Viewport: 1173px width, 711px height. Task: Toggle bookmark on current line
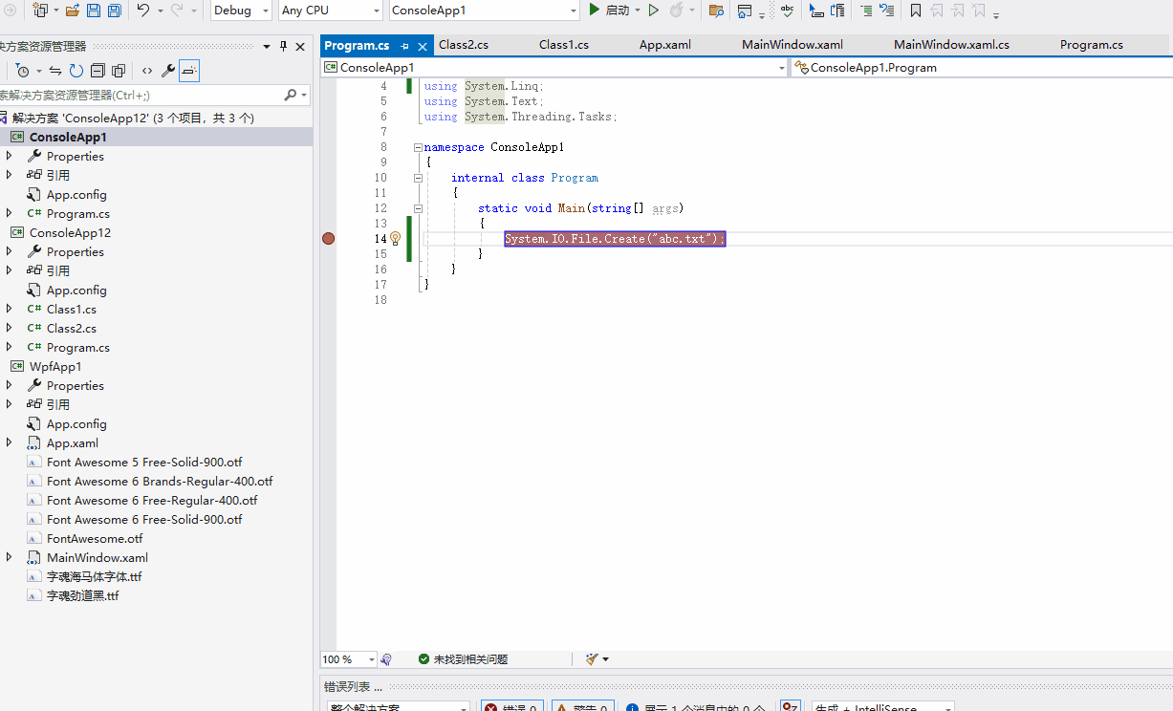(x=916, y=11)
